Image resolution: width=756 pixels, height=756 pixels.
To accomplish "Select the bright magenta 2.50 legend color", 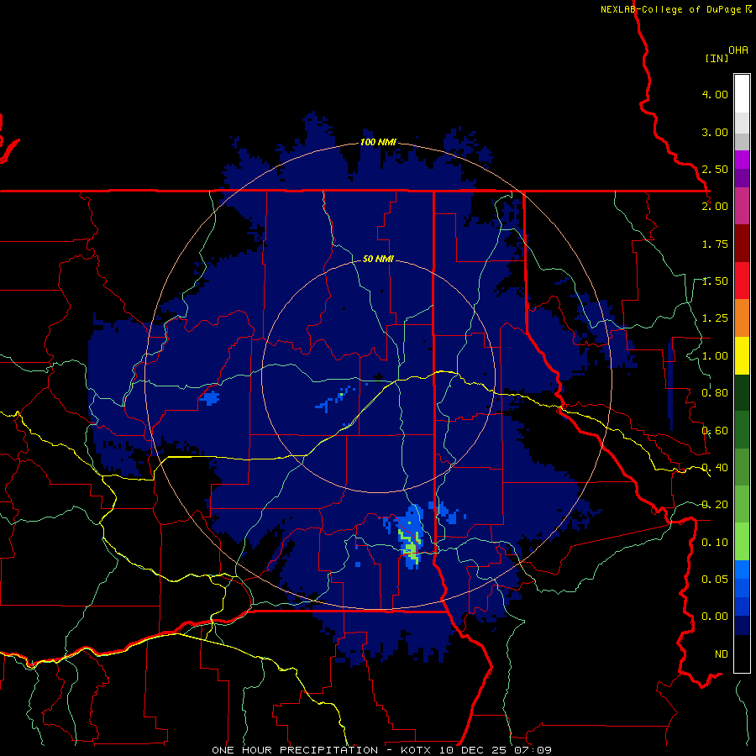I will click(742, 160).
